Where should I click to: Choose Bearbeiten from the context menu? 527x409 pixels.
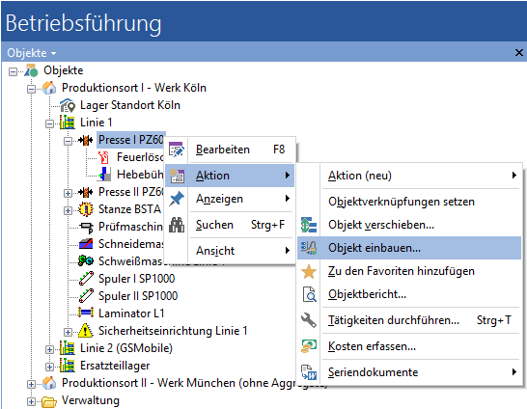231,150
